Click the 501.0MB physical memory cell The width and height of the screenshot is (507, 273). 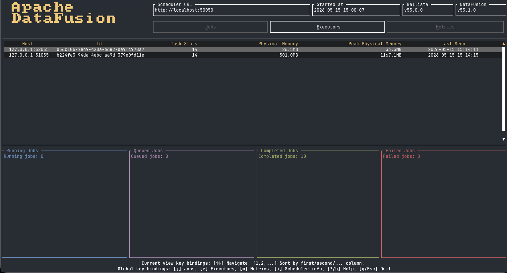(x=289, y=55)
